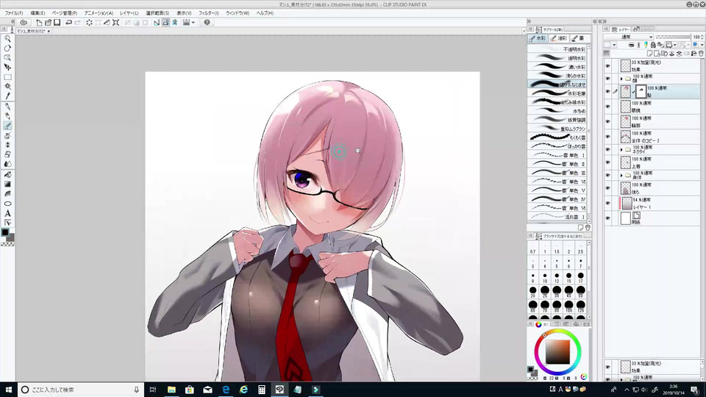
Task: Click the color wheel tab icon in color panel
Action: [x=538, y=324]
